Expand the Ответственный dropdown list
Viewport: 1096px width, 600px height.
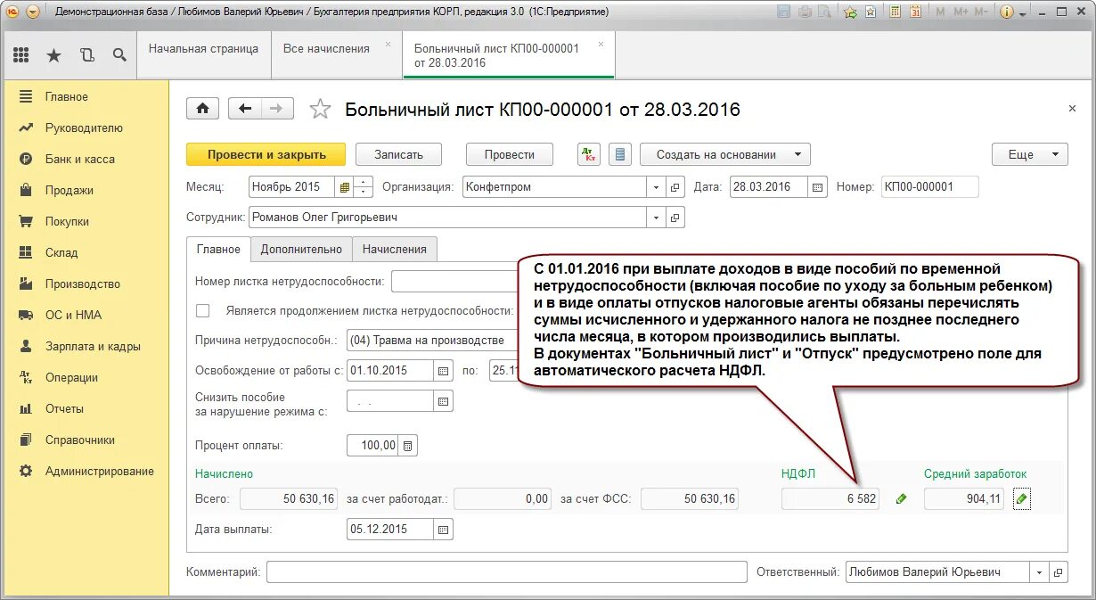click(1039, 572)
